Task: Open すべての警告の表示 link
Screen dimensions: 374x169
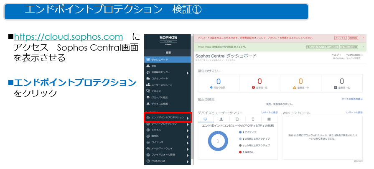Action: click(352, 99)
